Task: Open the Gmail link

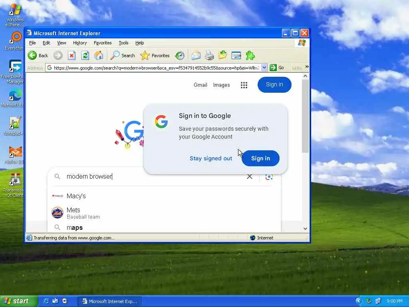Action: 201,85
